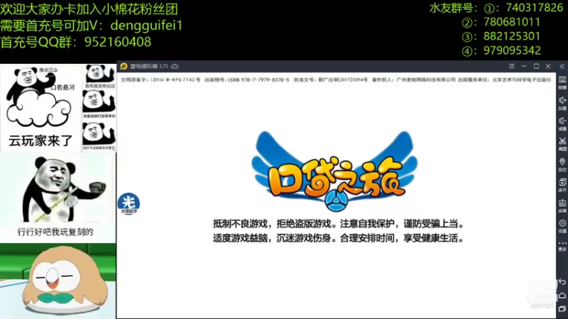This screenshot has width=568, height=319.
Task: Click the volume down (减量) icon
Action: 562,121
